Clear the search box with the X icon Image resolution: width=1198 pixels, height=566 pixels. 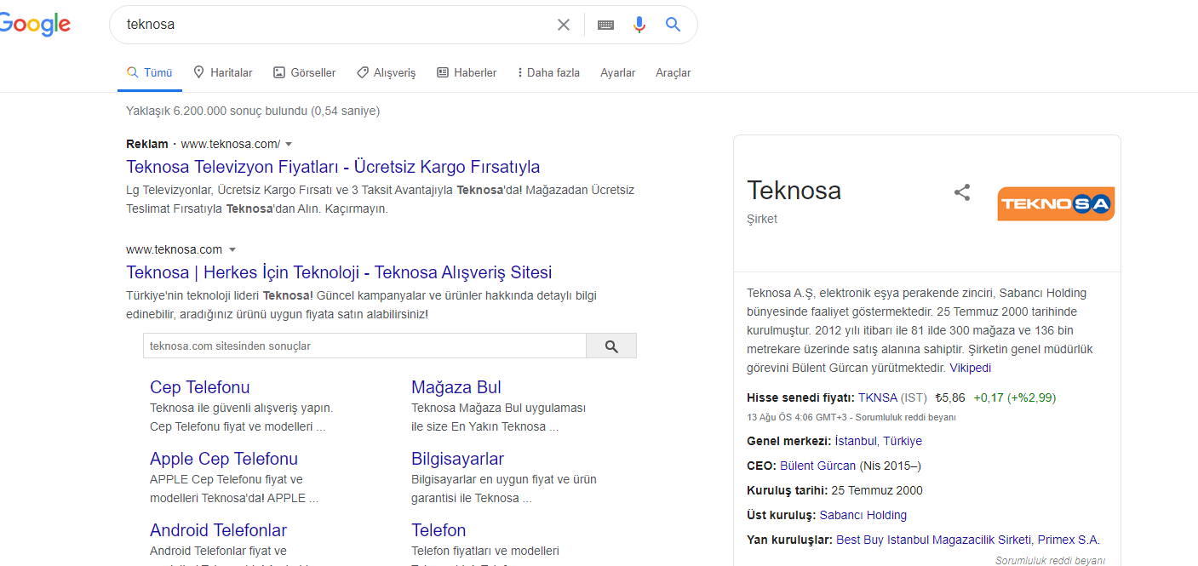(564, 25)
